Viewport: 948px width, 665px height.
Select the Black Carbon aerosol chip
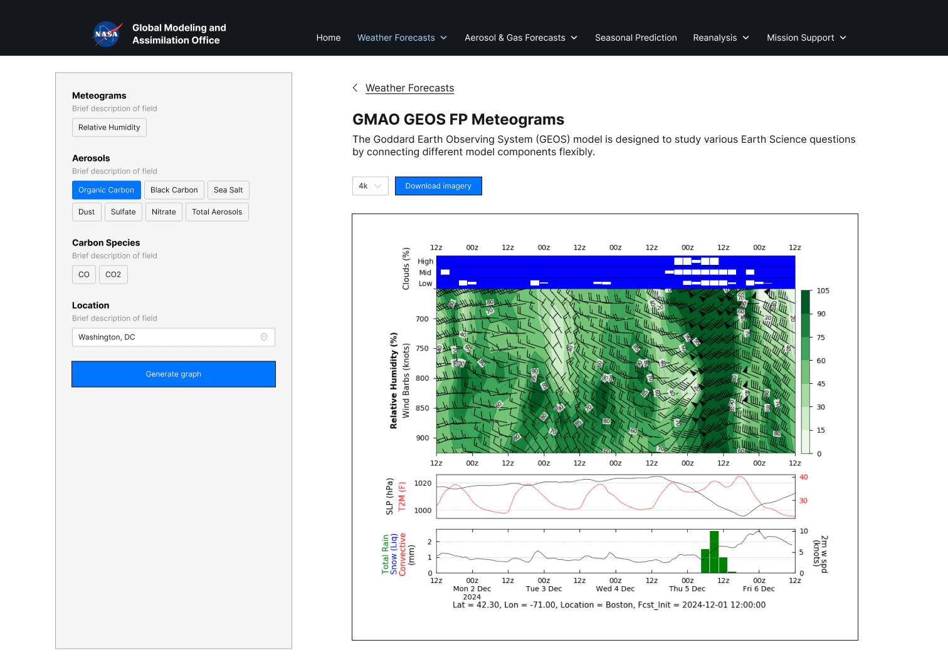pos(174,190)
